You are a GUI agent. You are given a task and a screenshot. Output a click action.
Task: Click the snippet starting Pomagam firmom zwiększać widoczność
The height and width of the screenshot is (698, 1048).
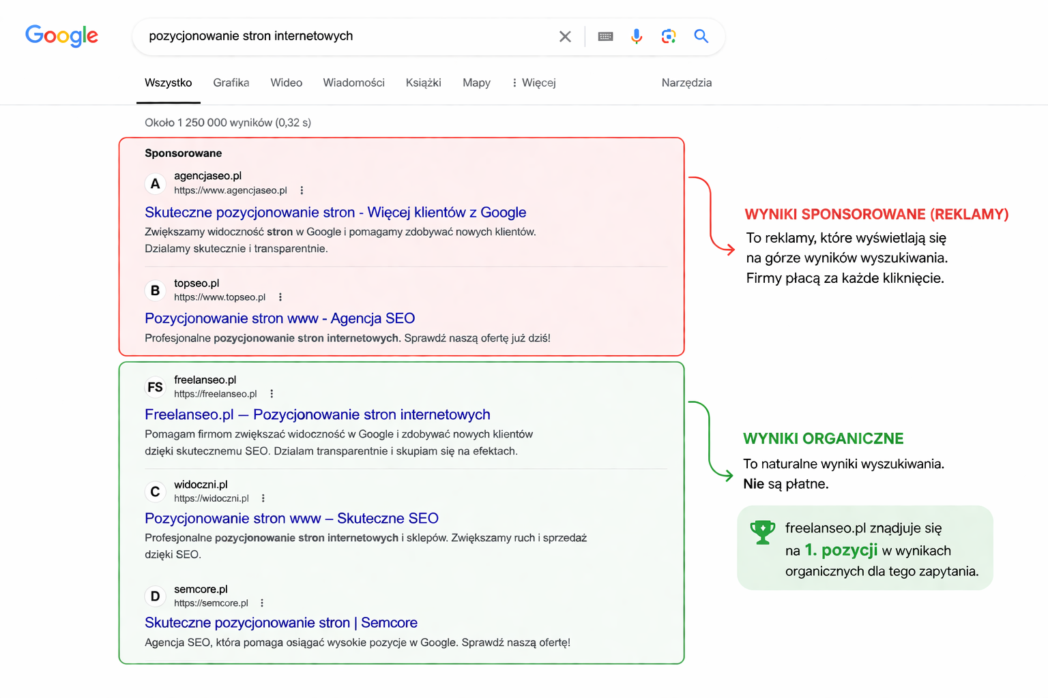339,442
